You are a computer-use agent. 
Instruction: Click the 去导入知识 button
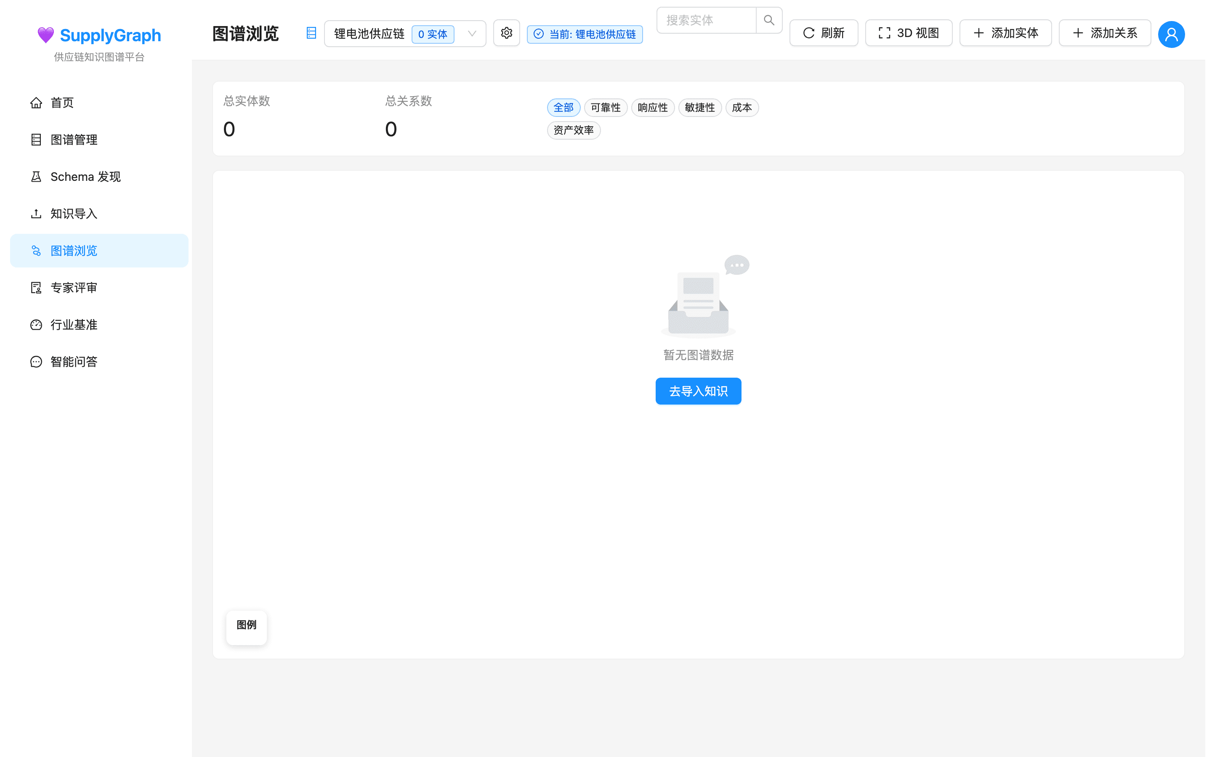698,391
